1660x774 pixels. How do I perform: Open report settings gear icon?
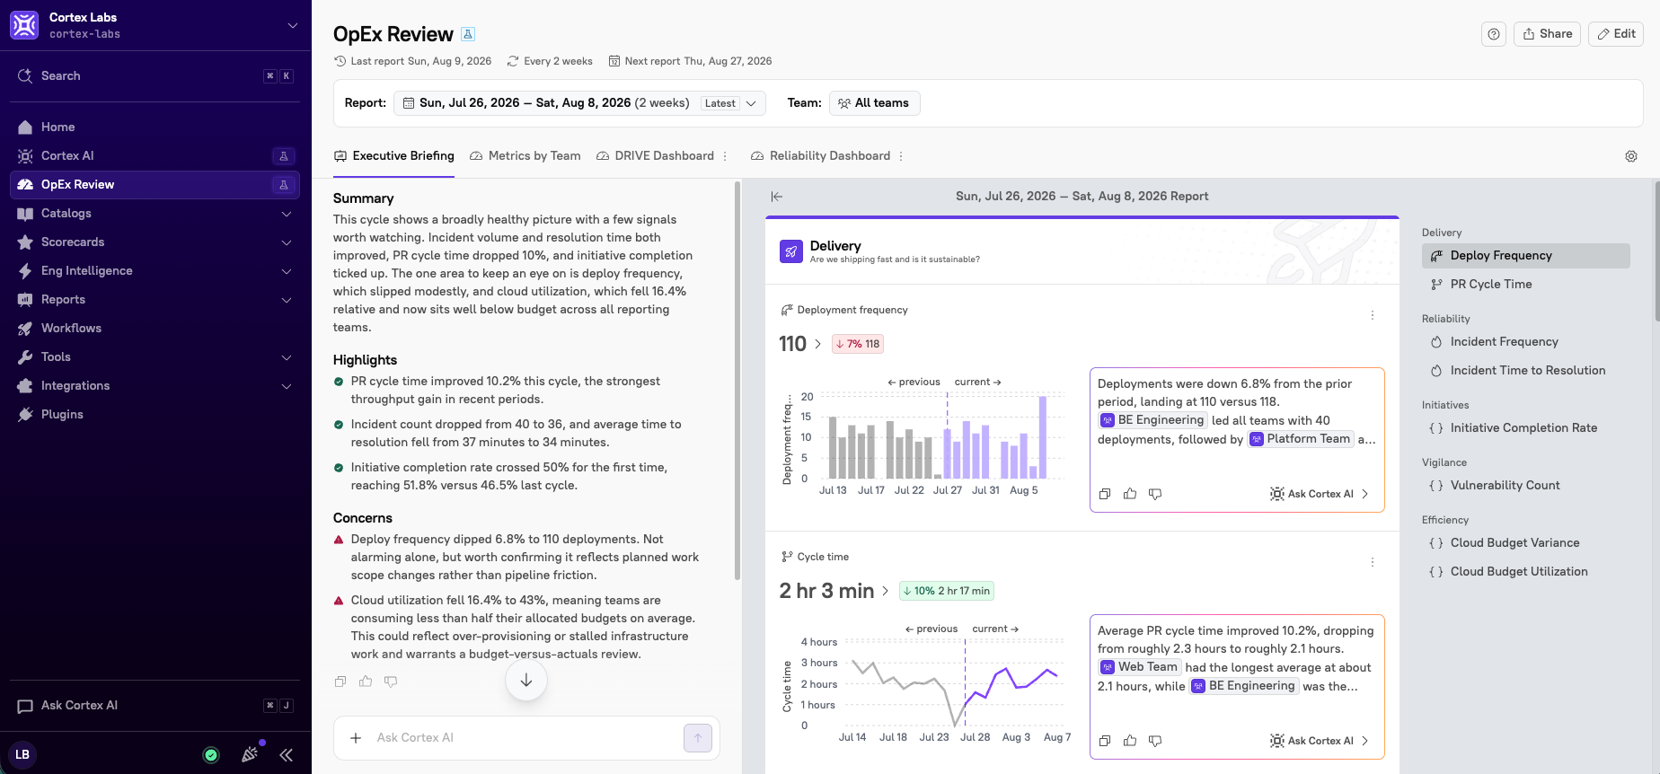1631,156
